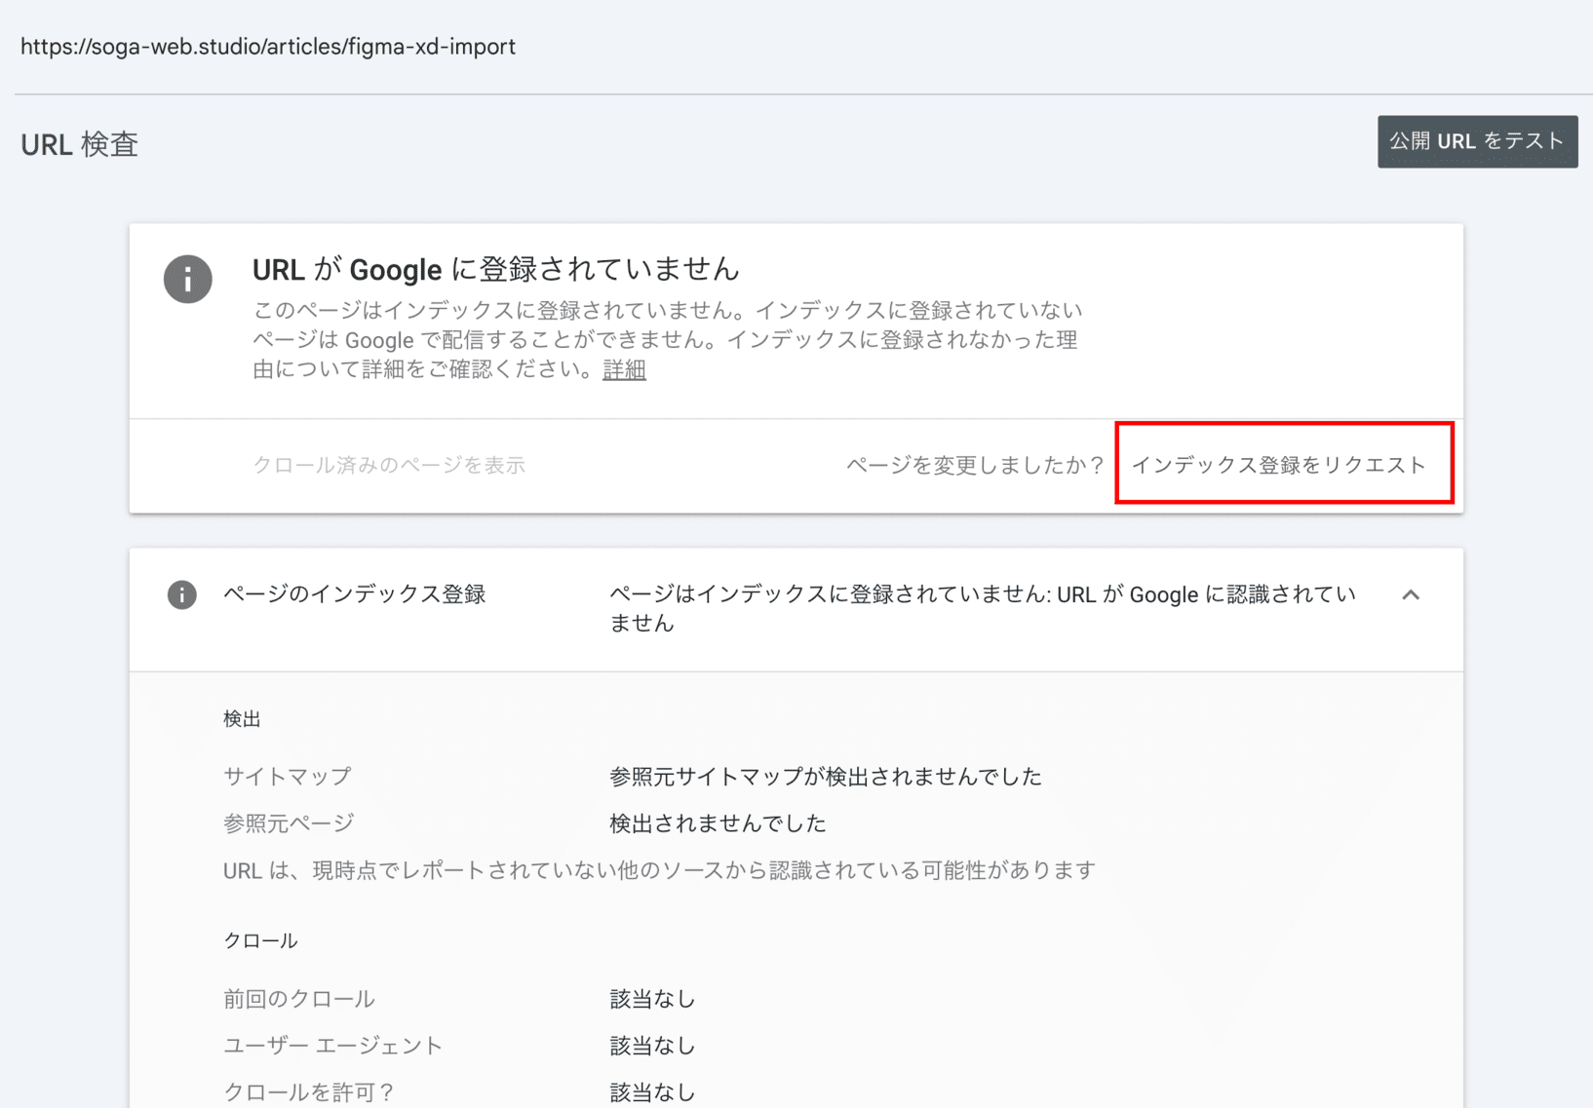Click the ページを変更しましたか？ prompt
Viewport: 1593px width, 1108px height.
[x=972, y=465]
